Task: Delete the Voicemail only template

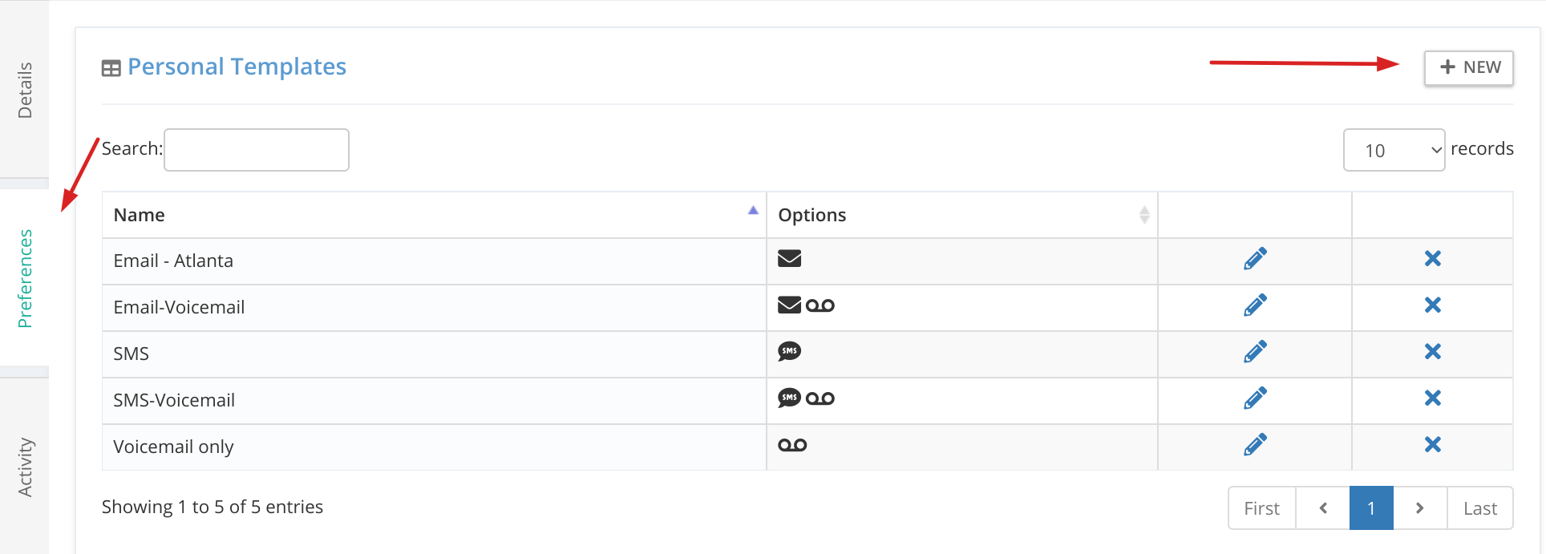Action: point(1432,445)
